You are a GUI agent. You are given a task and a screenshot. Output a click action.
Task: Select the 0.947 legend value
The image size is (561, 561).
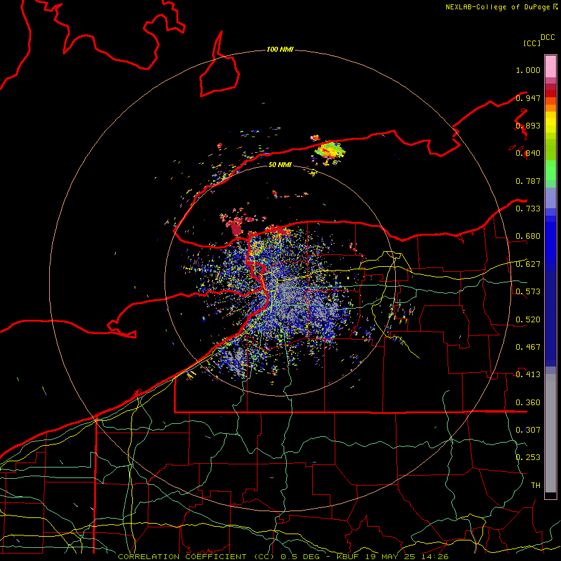click(528, 98)
